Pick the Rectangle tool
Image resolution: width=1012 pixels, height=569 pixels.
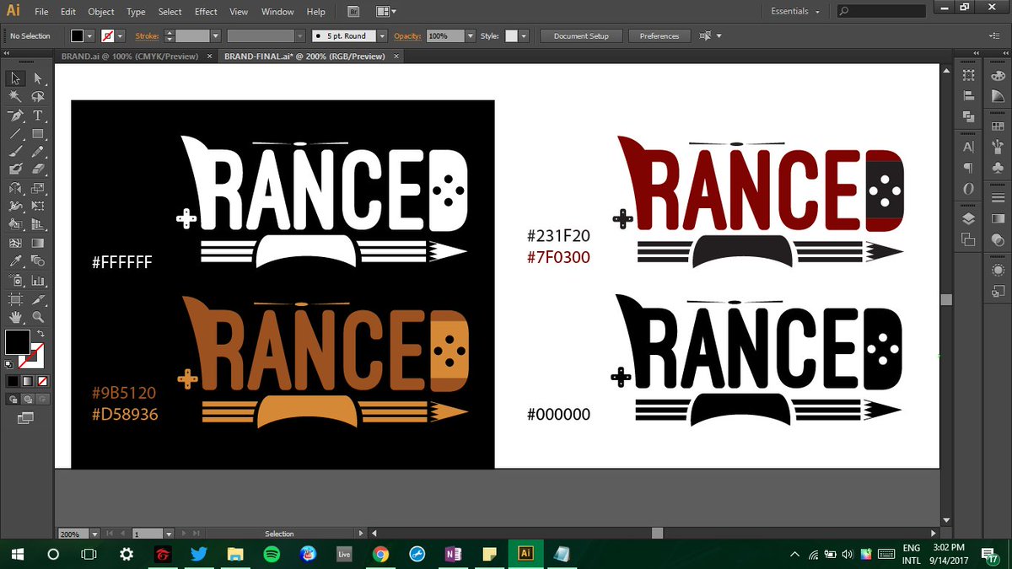tap(38, 134)
